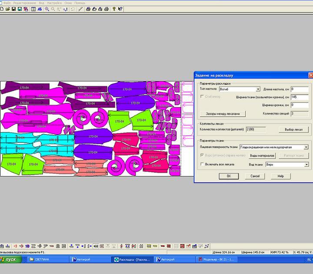The width and height of the screenshot is (313, 274).
Task: Click the 'Ширина ткани' input field
Action: [x=299, y=97]
